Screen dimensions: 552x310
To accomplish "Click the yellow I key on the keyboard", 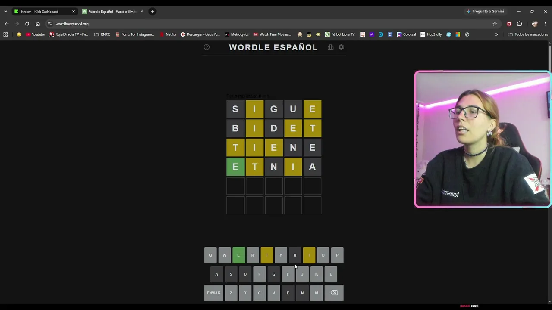I will pos(309,255).
